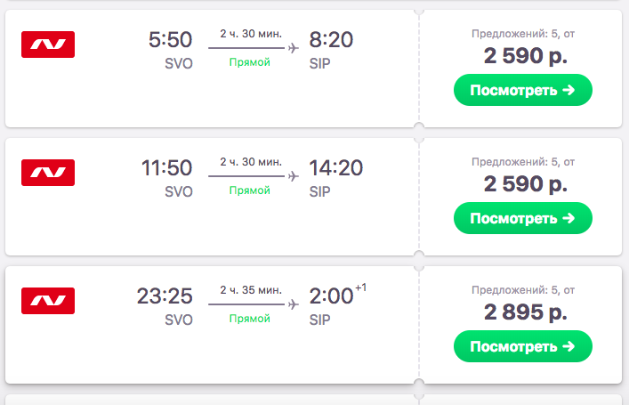Image resolution: width=629 pixels, height=405 pixels.
Task: Click the airplane icon on the 5:50 flight
Action: click(293, 49)
